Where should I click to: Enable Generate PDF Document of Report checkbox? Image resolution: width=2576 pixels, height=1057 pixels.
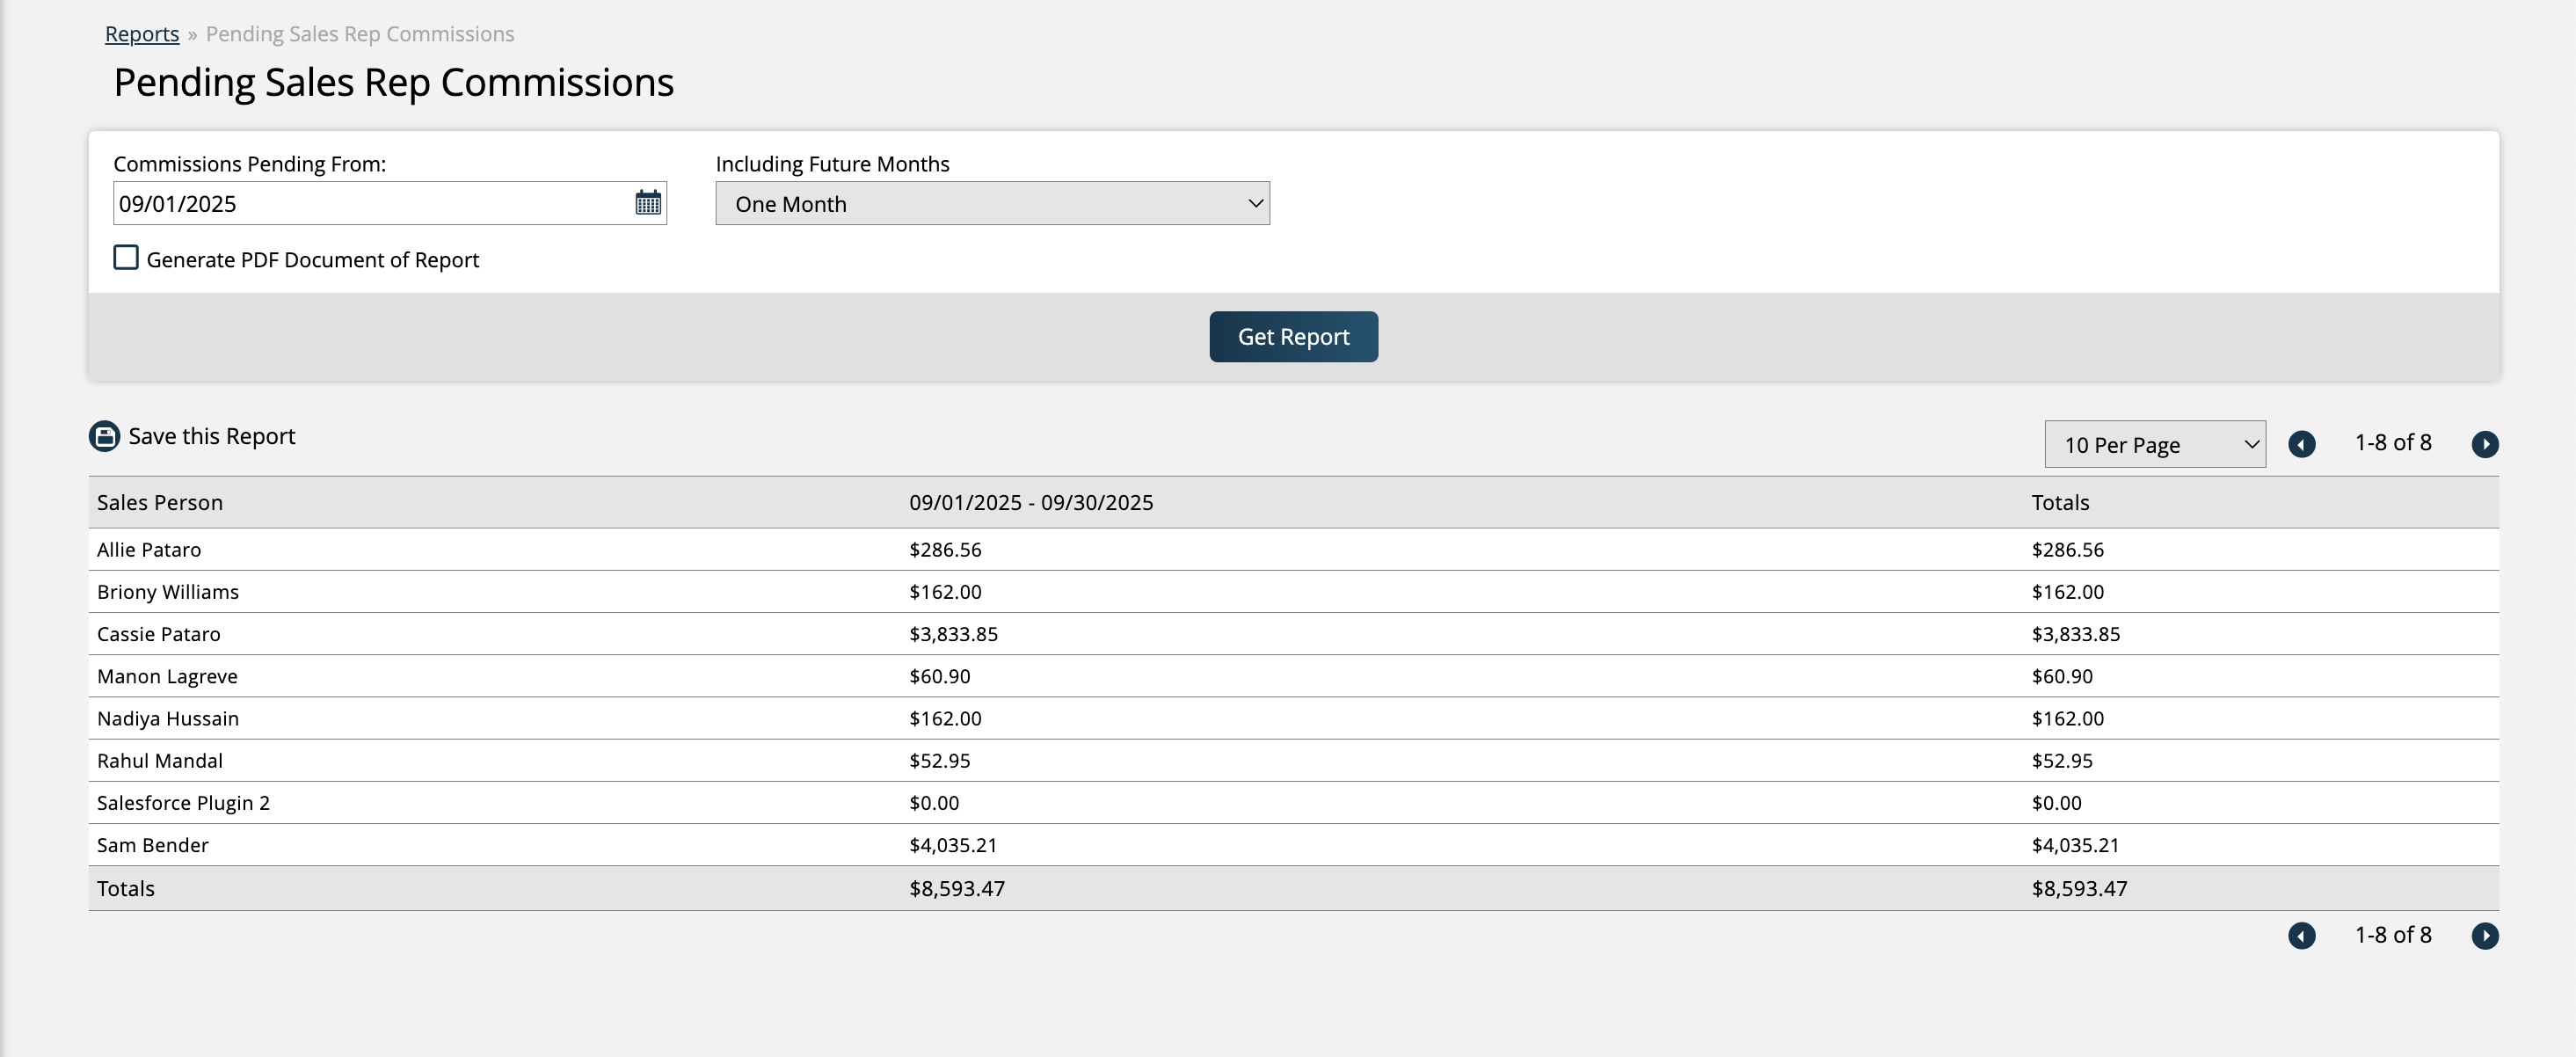[126, 258]
